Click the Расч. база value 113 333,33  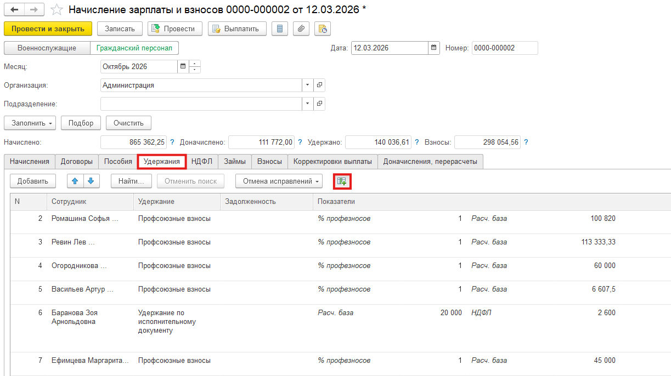(598, 242)
